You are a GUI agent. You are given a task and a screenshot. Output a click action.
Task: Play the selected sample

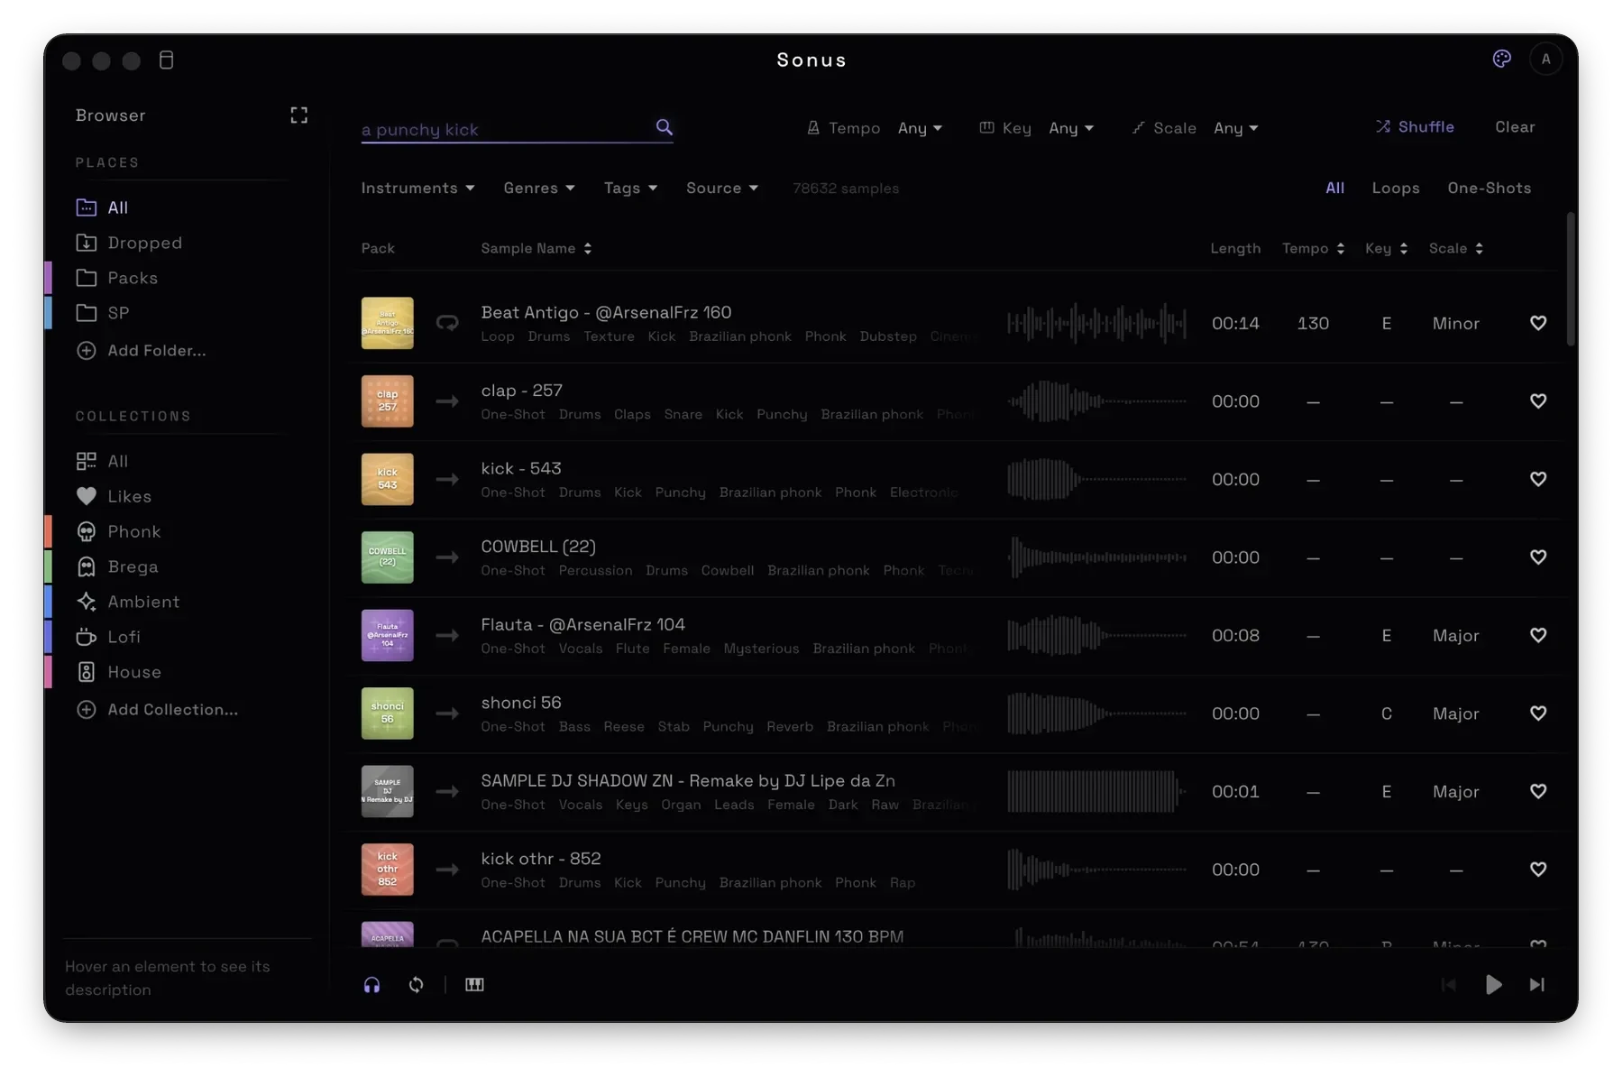[1493, 985]
